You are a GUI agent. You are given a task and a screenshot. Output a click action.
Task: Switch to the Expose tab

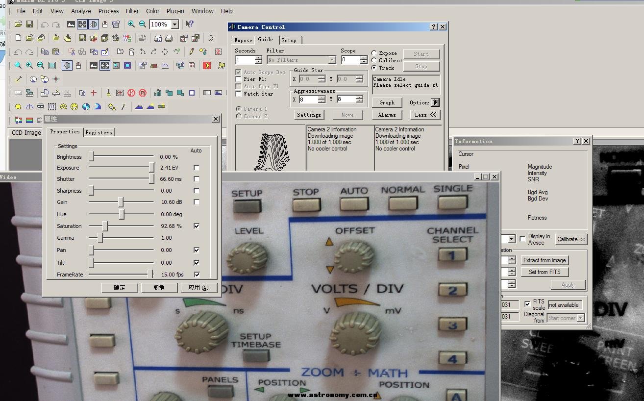pos(243,40)
